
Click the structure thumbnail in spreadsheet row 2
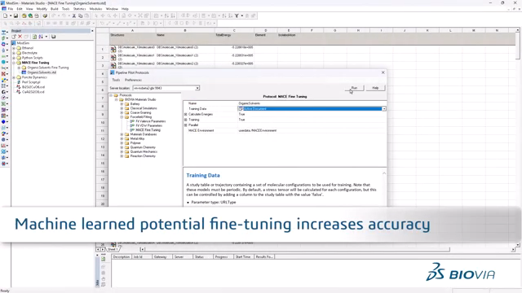[113, 57]
